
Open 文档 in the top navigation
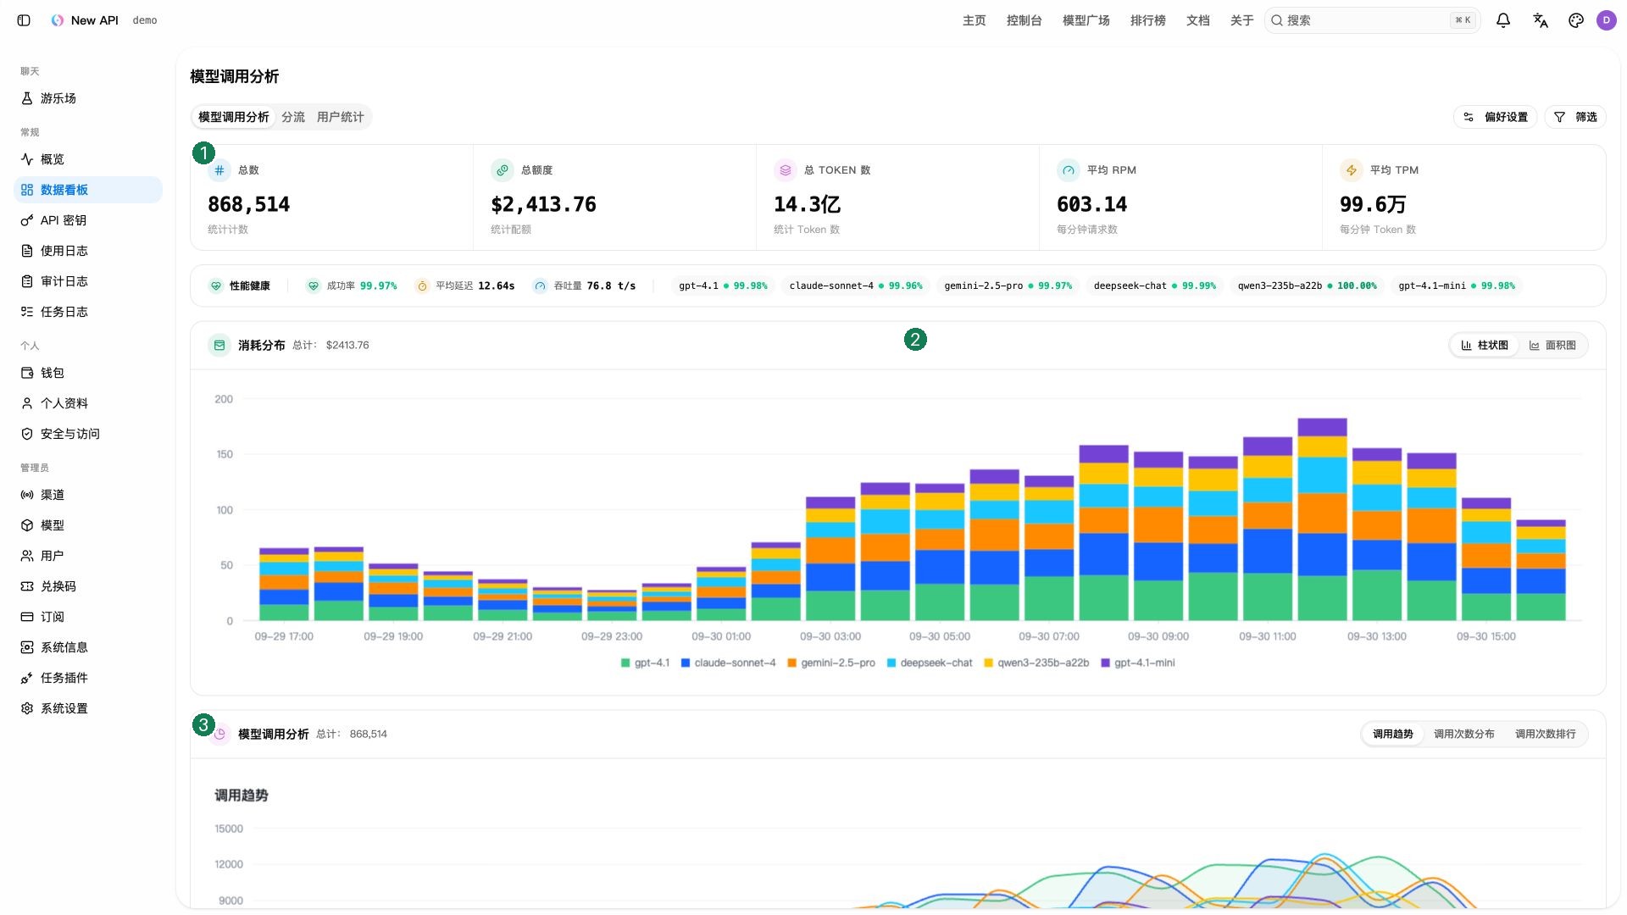1197,20
